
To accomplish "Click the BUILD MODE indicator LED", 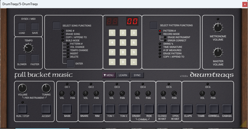I will (63, 40).
